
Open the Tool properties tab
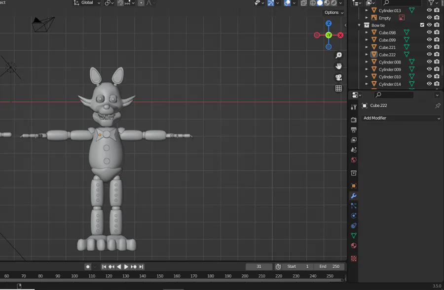pos(353,107)
